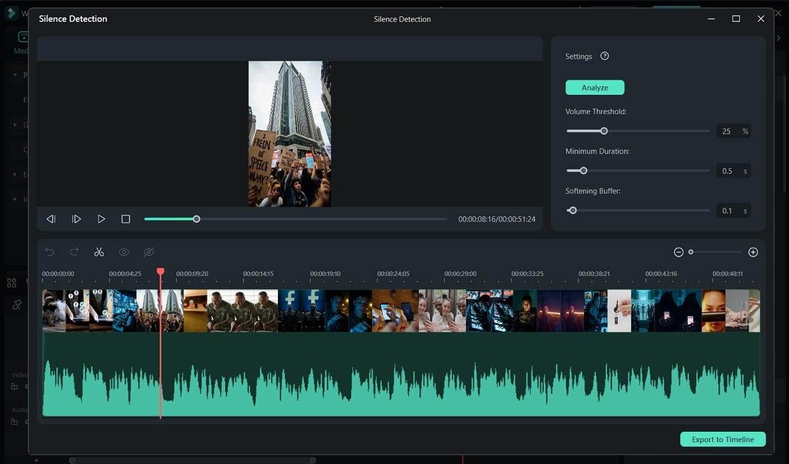Viewport: 789px width, 464px height.
Task: Open the Settings help question mark
Action: (604, 55)
